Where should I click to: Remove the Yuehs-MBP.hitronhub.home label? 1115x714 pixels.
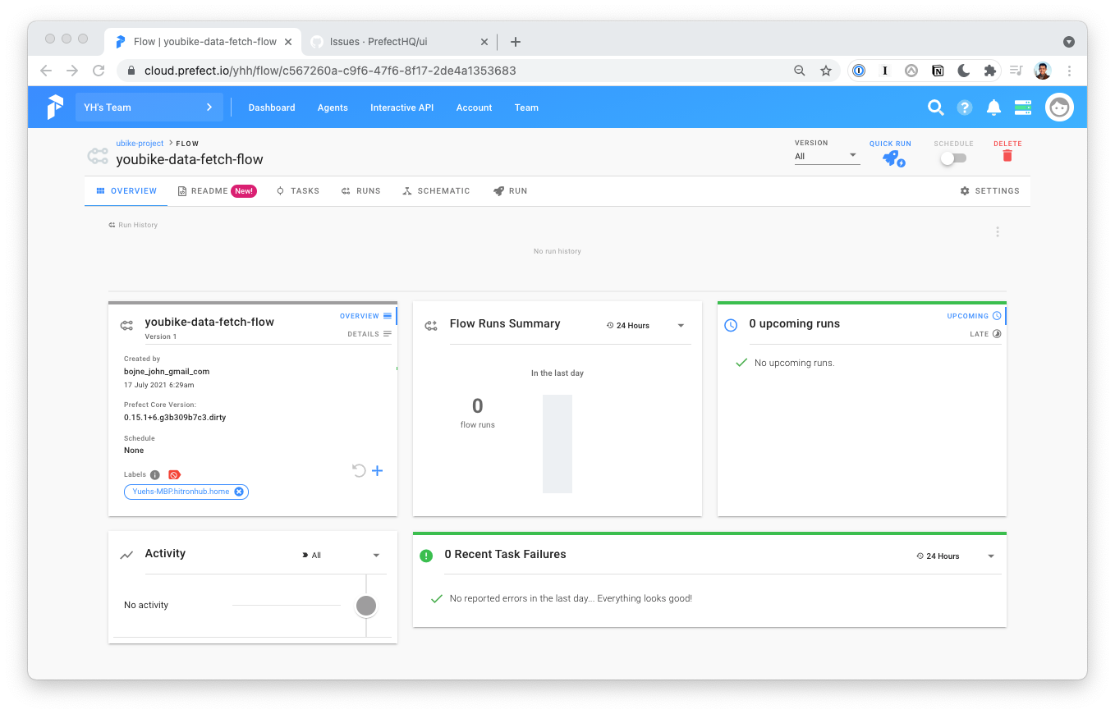pyautogui.click(x=239, y=492)
